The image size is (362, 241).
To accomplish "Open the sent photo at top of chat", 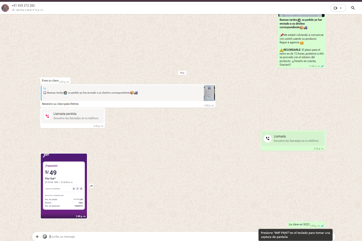I will [301, 16].
